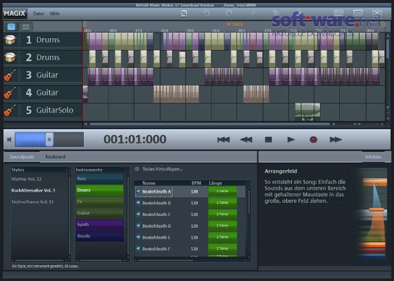Viewport: 394px width, 281px height.
Task: Open the Datei menu
Action: click(38, 13)
